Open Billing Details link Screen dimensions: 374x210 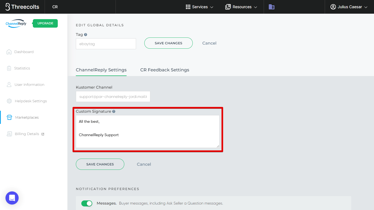pos(27,134)
